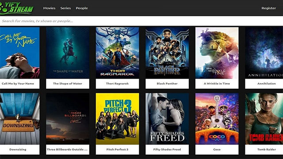Open the Movies menu
Image resolution: width=283 pixels, height=159 pixels.
[x=49, y=8]
